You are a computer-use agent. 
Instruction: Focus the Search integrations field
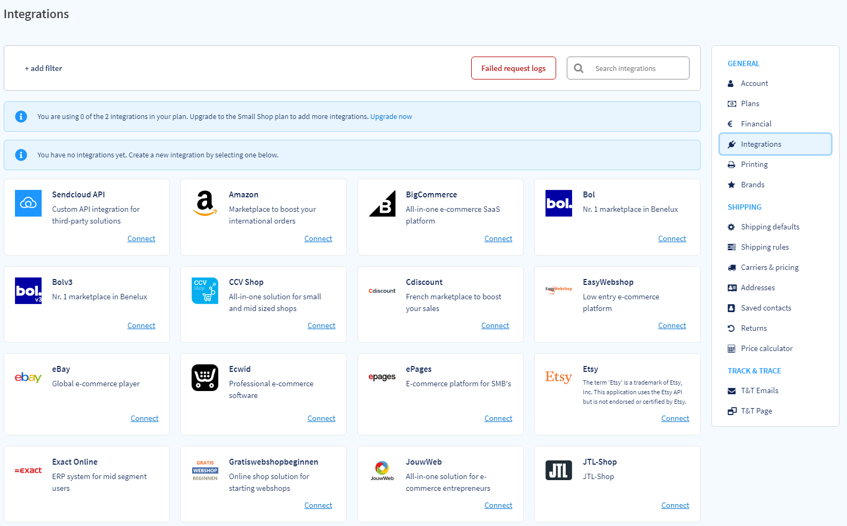point(638,68)
